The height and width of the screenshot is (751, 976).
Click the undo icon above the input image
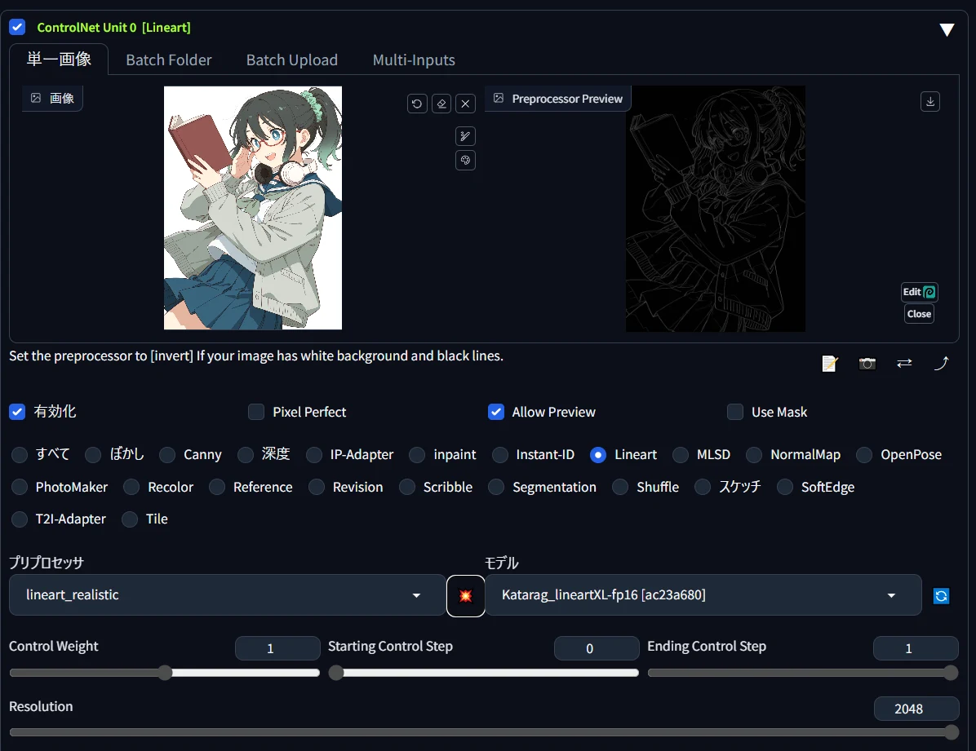417,104
